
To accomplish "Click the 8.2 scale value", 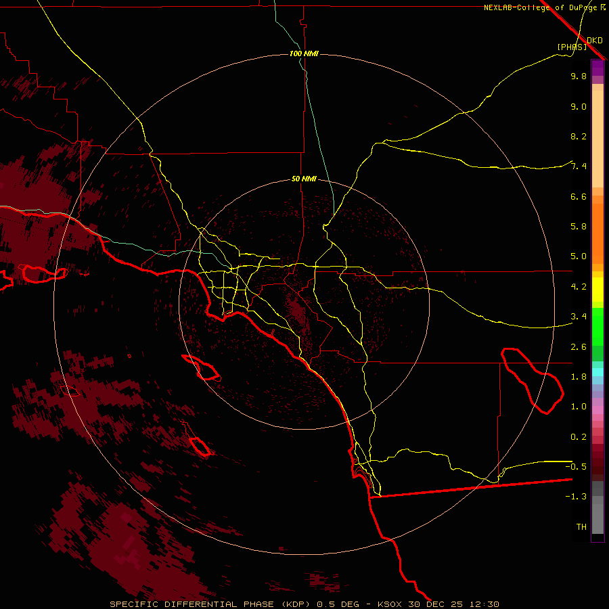I will pos(579,136).
